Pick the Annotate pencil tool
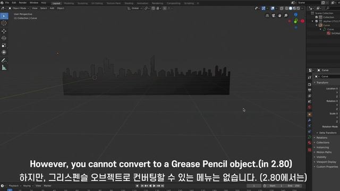Viewport: 340px width, 191px height. pos(4,60)
